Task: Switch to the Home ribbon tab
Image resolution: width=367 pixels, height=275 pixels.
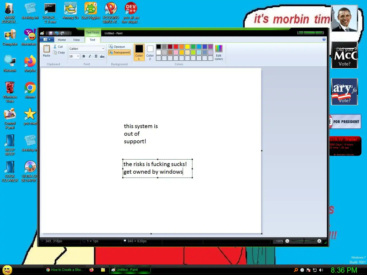Action: (x=62, y=40)
